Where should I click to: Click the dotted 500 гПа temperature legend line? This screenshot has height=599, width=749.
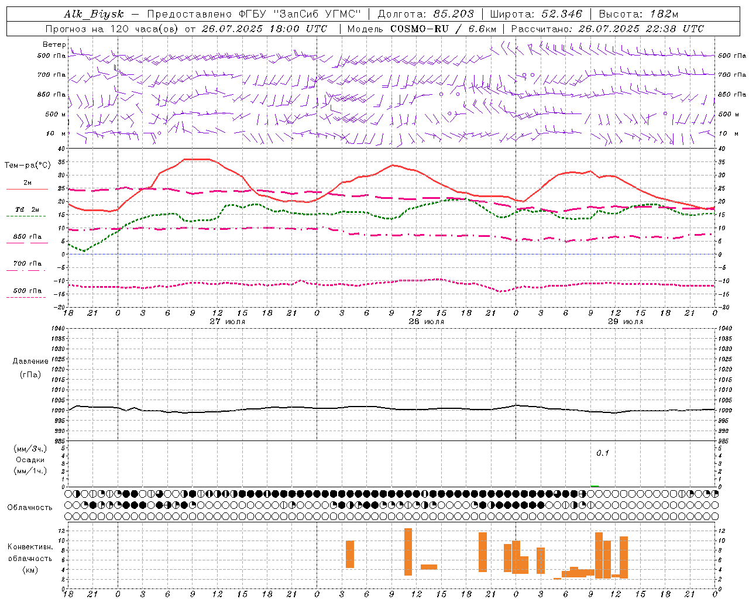26,297
